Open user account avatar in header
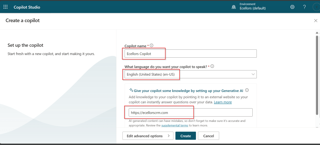This screenshot has width=320, height=145. pos(316,7)
